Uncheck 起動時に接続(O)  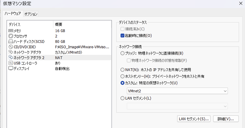pyautogui.click(x=122, y=36)
